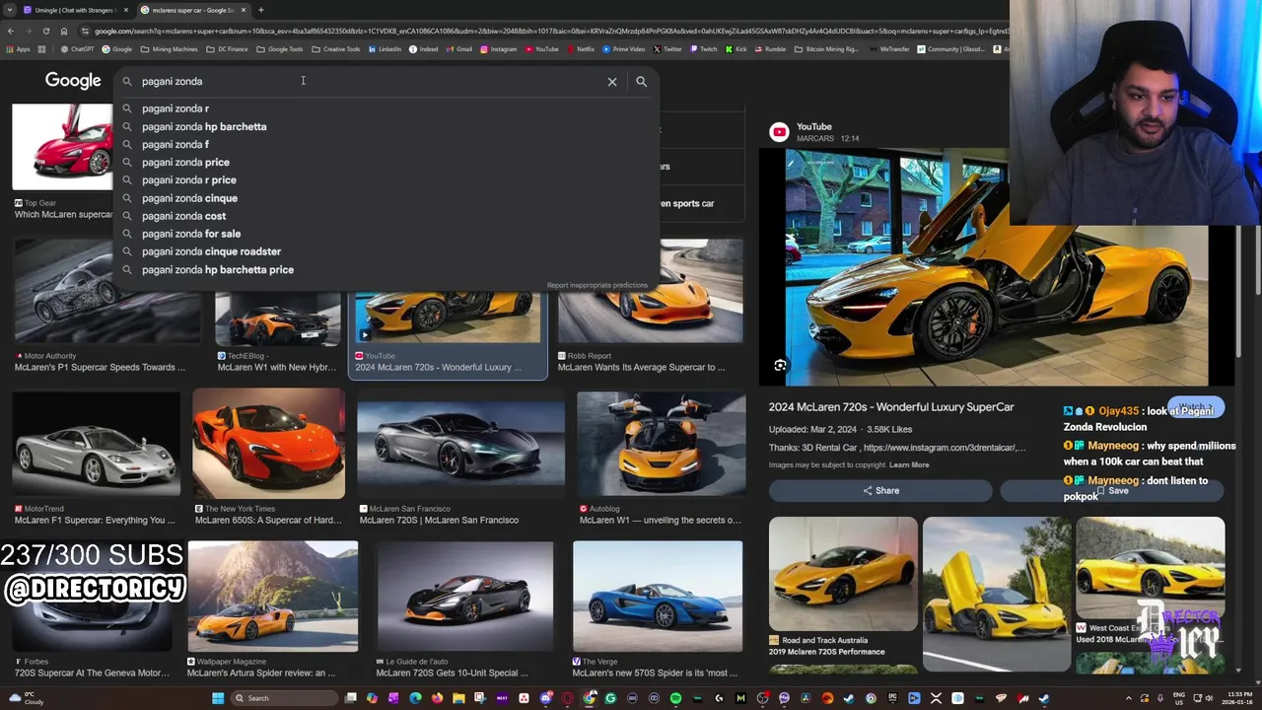The image size is (1262, 710).
Task: Select the mclarens super car Google tab
Action: 192,10
